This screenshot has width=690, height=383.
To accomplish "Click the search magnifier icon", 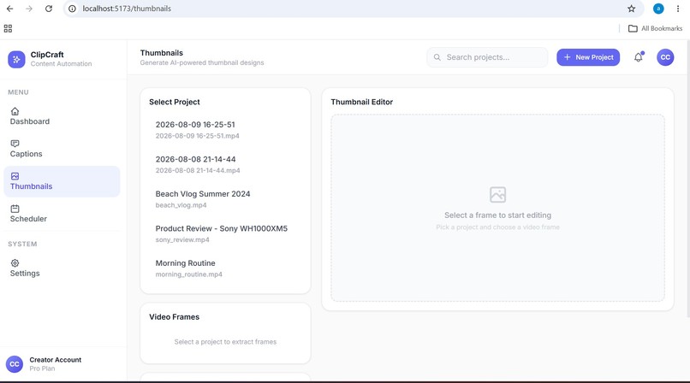I will [x=437, y=57].
